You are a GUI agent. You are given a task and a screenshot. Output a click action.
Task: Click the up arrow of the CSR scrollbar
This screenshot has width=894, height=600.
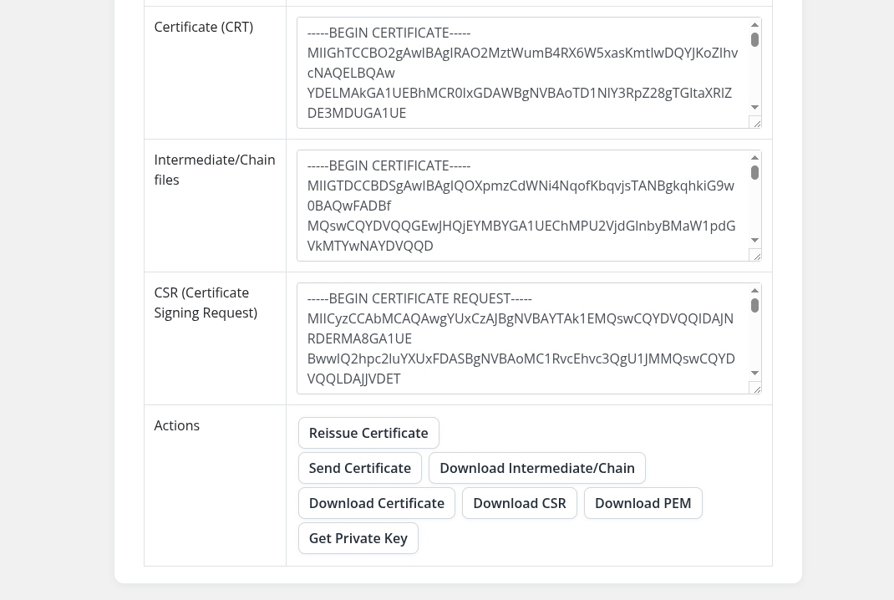coord(754,290)
